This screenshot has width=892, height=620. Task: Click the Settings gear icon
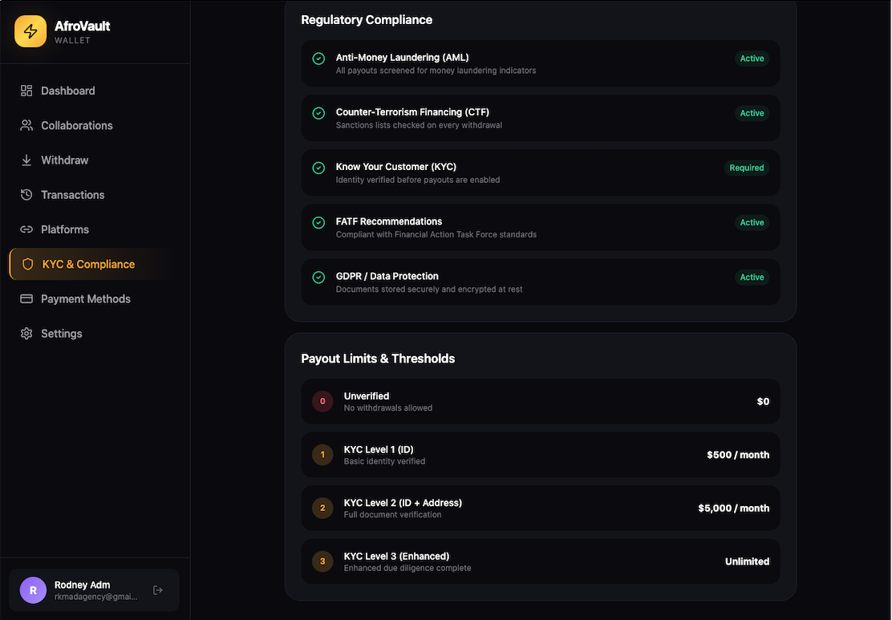[26, 334]
